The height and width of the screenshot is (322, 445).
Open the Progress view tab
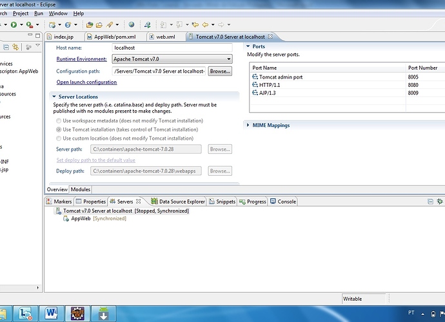click(x=253, y=201)
